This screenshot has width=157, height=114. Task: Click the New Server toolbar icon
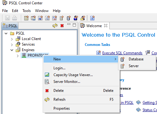(62, 18)
